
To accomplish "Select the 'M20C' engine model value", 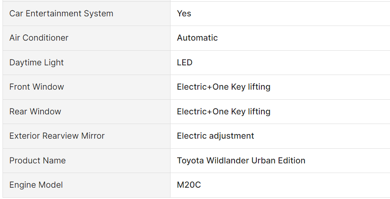I will point(189,185).
